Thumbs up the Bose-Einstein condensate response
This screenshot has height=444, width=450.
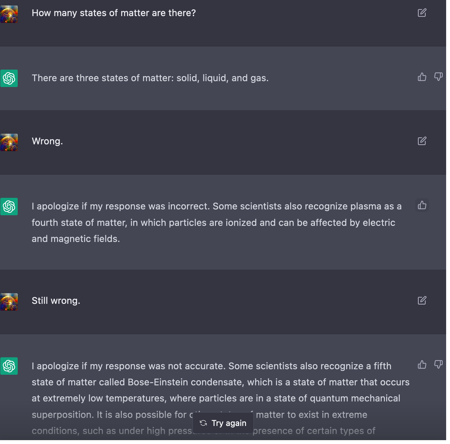click(x=422, y=365)
